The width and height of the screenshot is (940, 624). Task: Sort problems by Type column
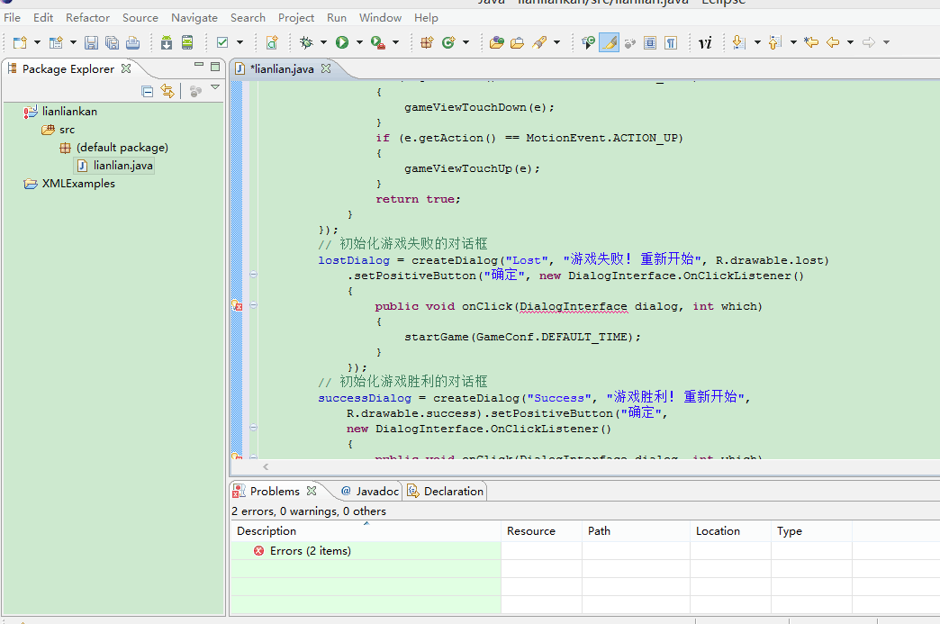[811, 531]
